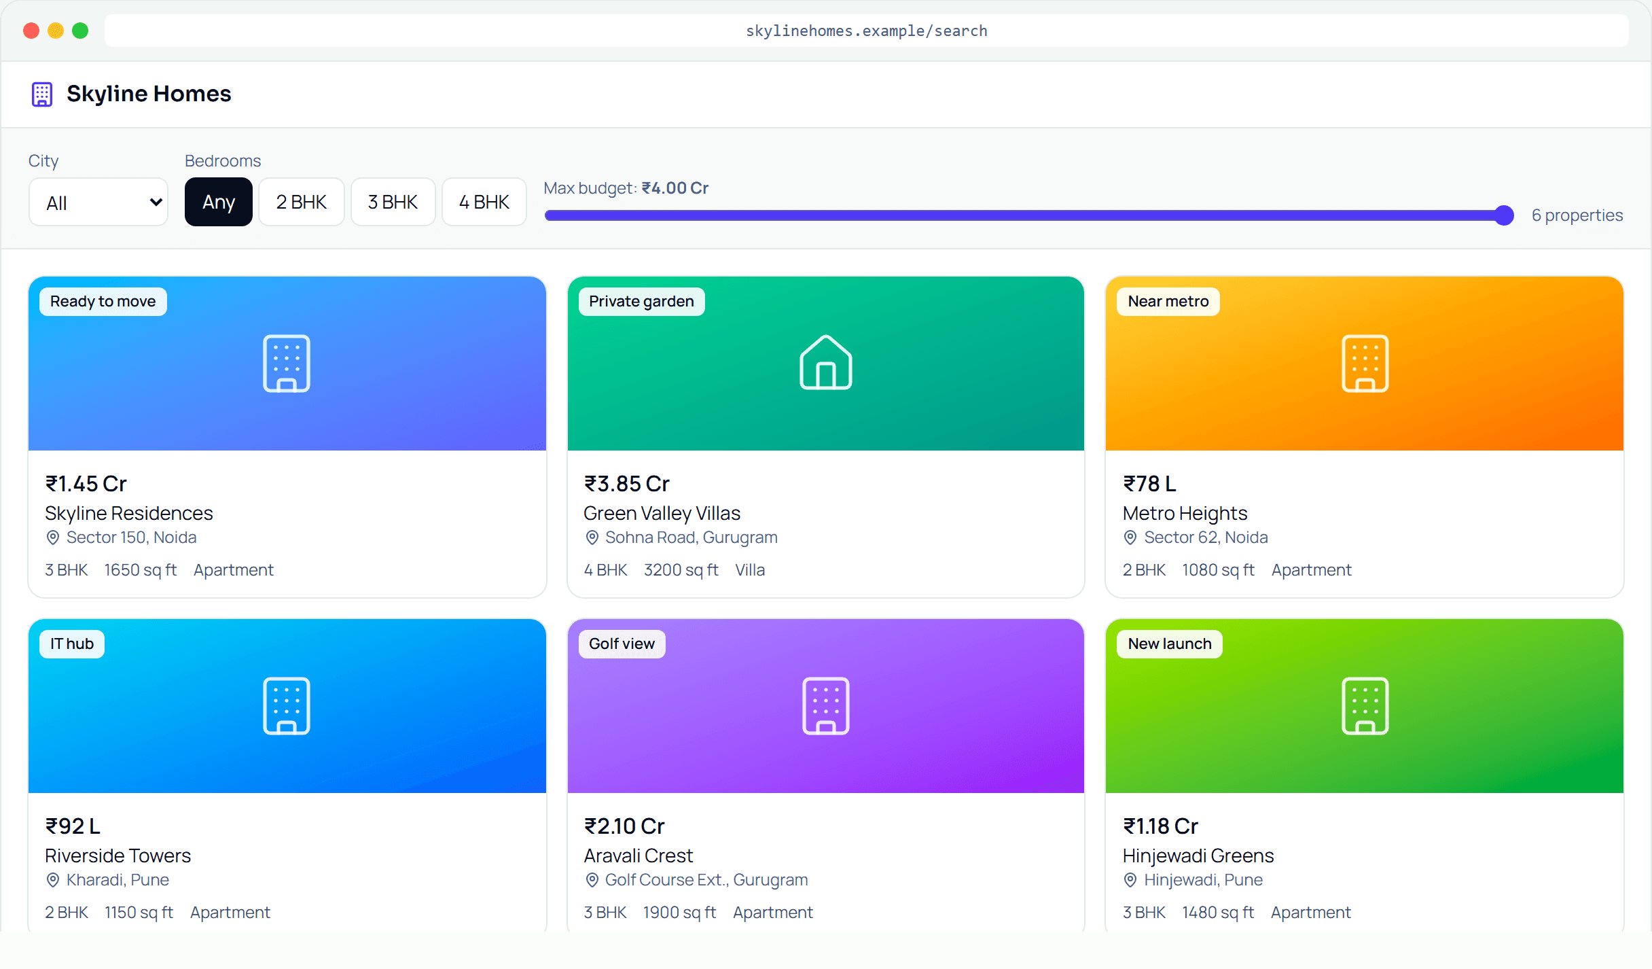The height and width of the screenshot is (969, 1652).
Task: Click Sohna Road, Gurugram location text
Action: point(691,538)
